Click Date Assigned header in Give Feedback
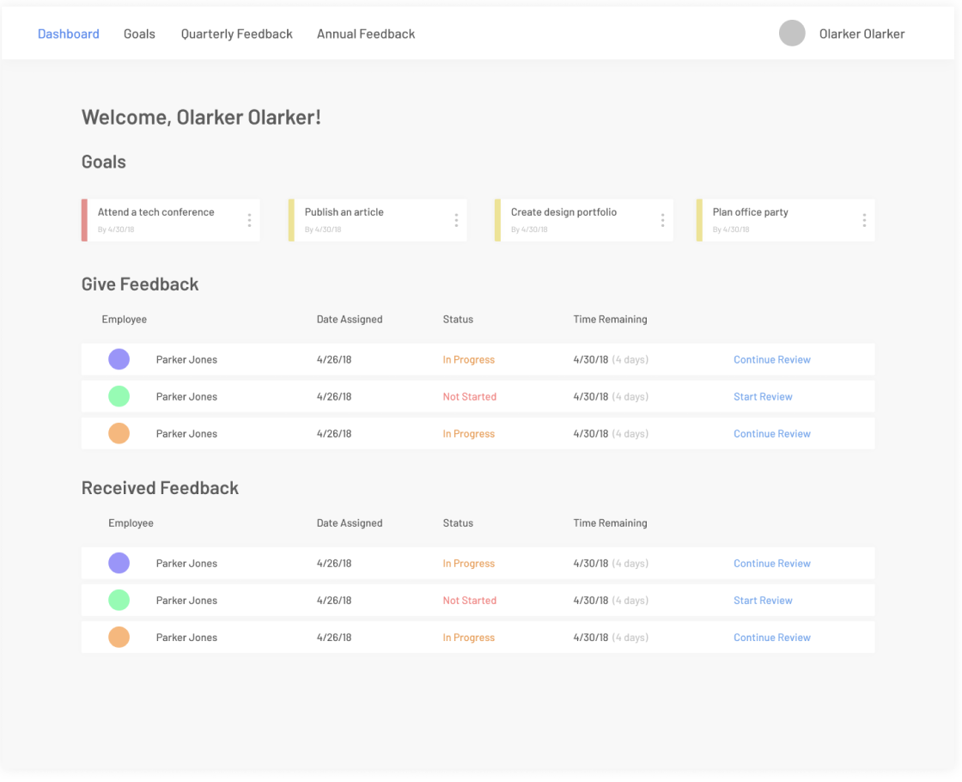This screenshot has height=782, width=962. coord(350,319)
